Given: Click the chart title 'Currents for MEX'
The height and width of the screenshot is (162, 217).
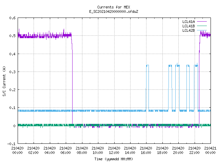Looking at the screenshot, I should click(114, 7).
